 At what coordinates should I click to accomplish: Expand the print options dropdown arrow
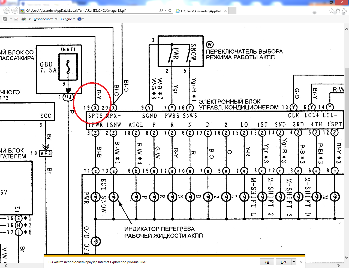pyautogui.click(x=29, y=19)
